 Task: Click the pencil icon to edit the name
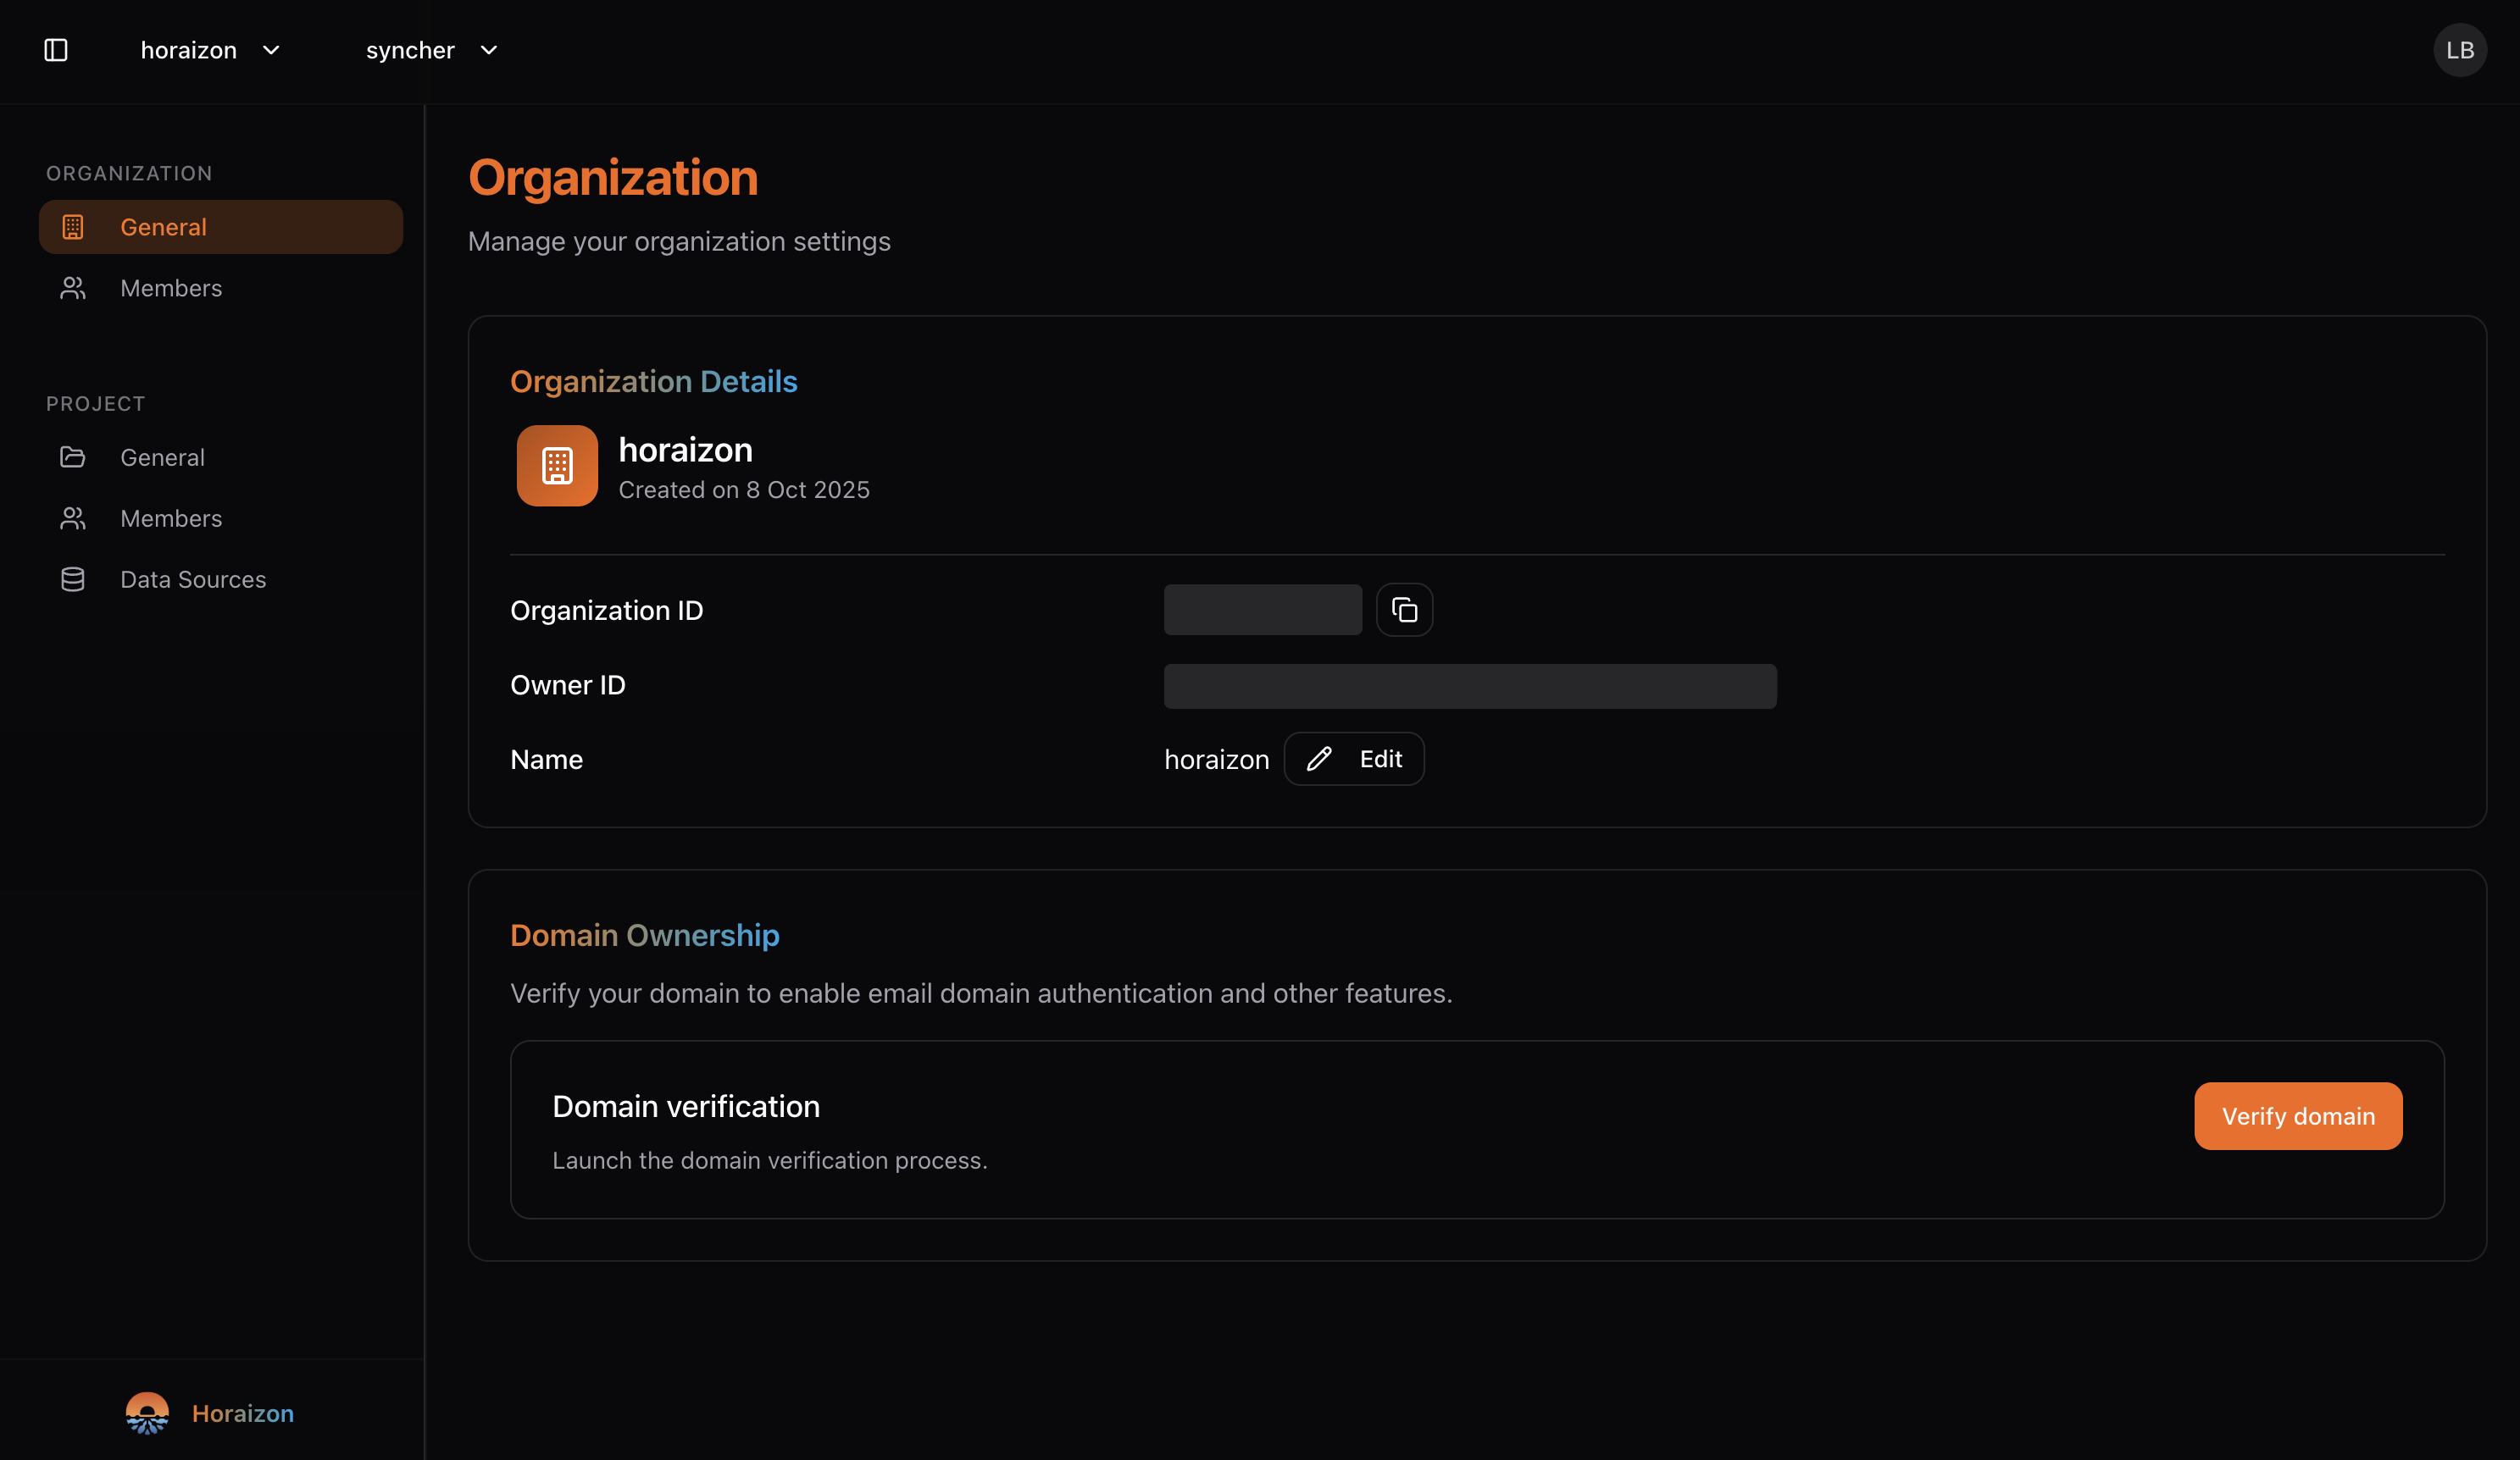click(x=1318, y=759)
